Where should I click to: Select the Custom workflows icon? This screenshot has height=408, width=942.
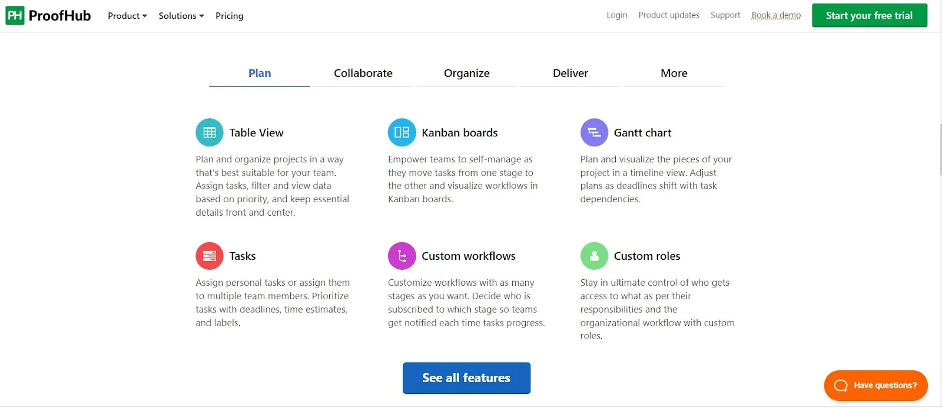click(402, 256)
